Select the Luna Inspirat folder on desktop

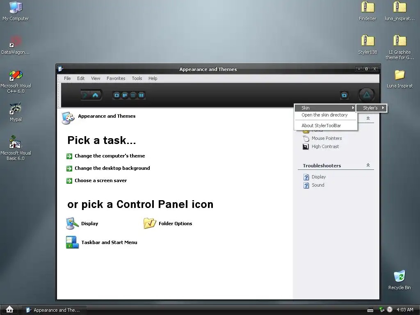coord(399,75)
